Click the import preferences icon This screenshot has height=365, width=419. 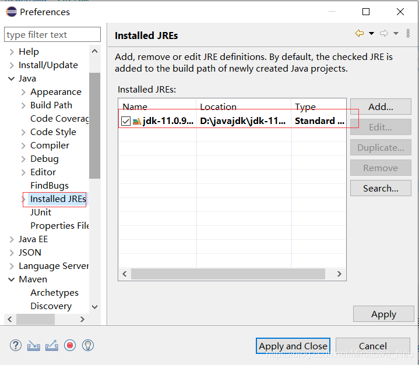[x=34, y=346]
